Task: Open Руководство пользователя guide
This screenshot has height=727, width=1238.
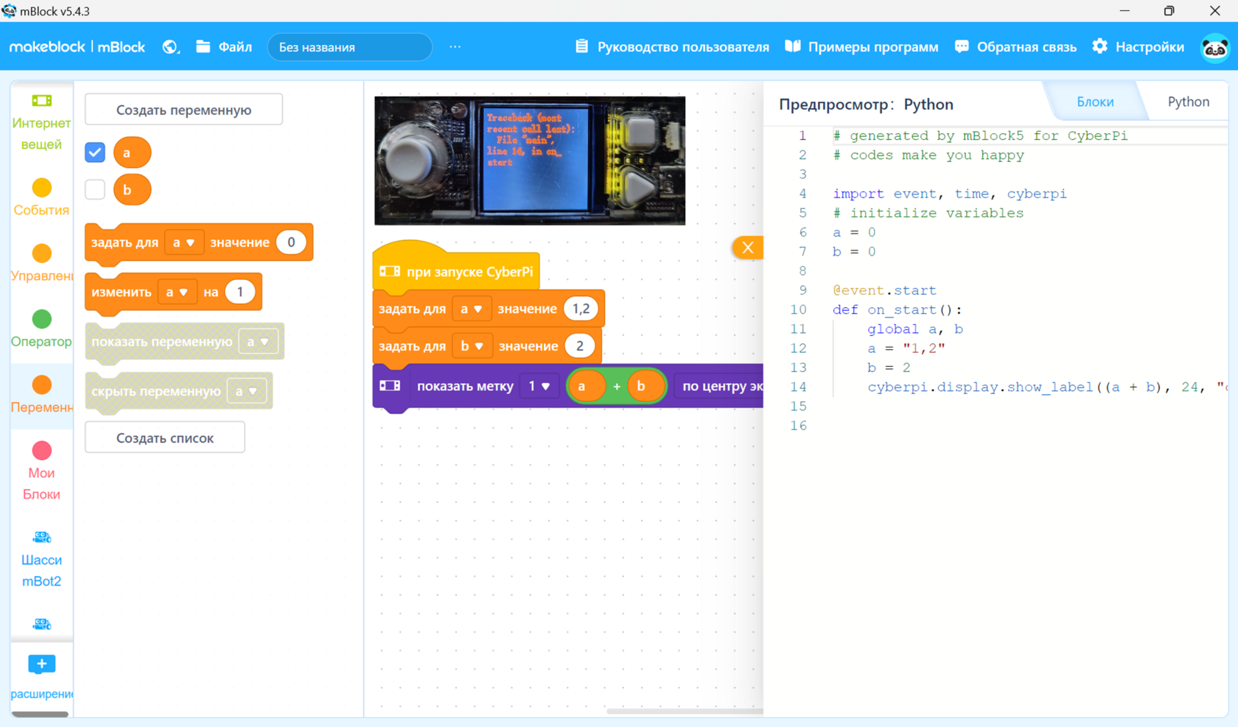Action: (x=672, y=46)
